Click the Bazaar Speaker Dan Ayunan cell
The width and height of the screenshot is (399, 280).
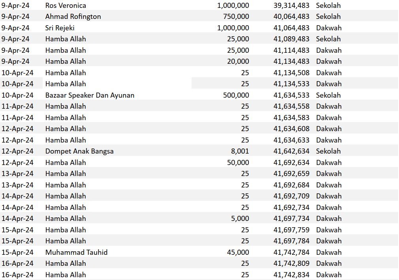click(x=90, y=95)
